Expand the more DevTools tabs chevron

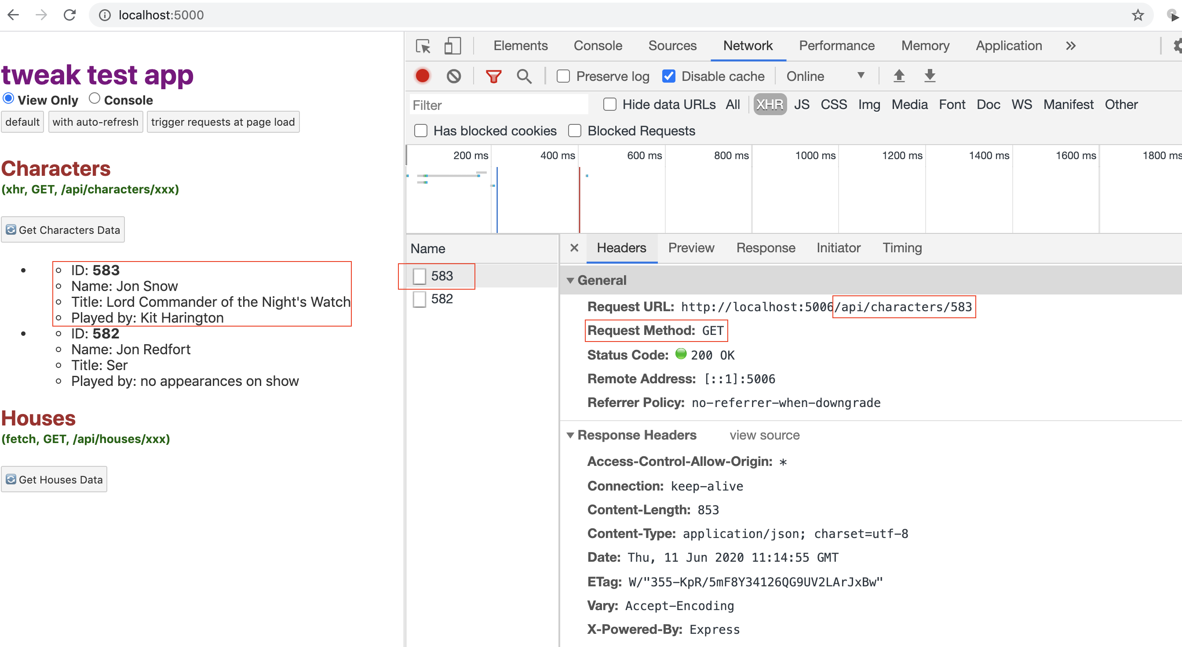click(x=1070, y=46)
